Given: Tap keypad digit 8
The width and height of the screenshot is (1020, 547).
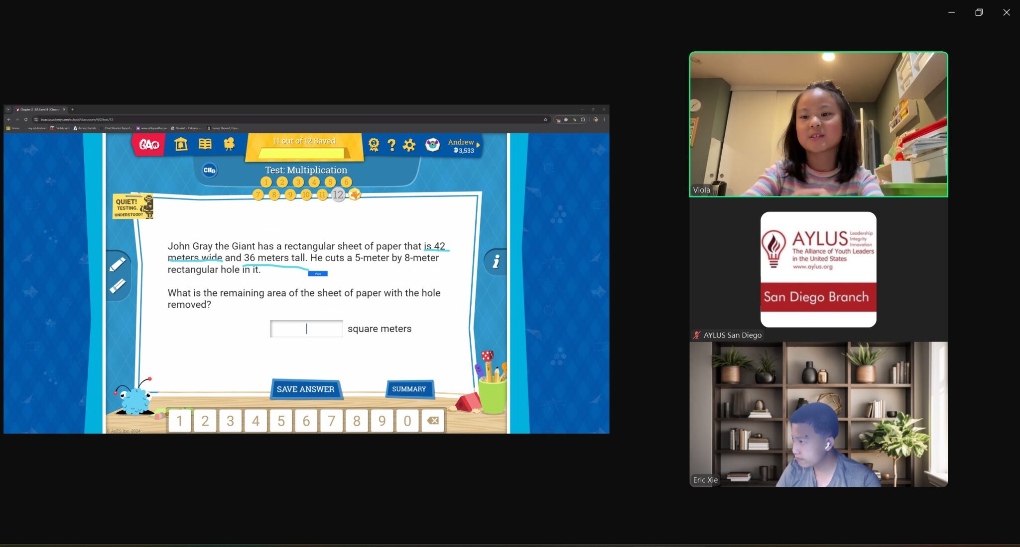Looking at the screenshot, I should [357, 421].
